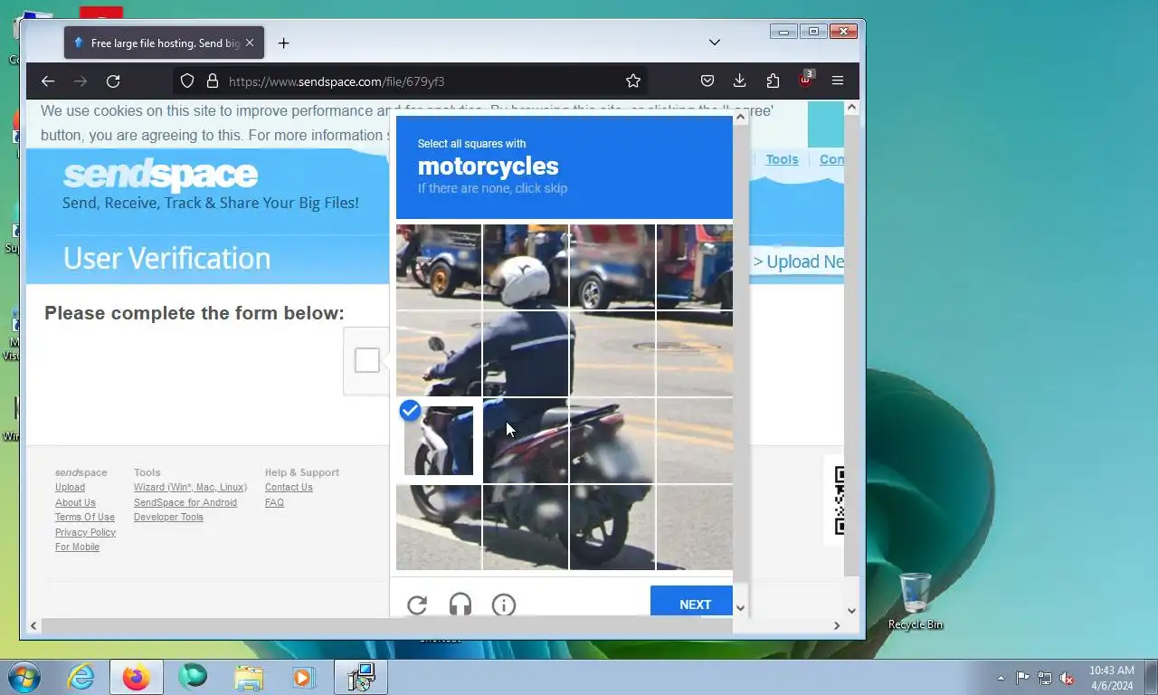Click the horizontal scrollbar right arrow

point(837,625)
